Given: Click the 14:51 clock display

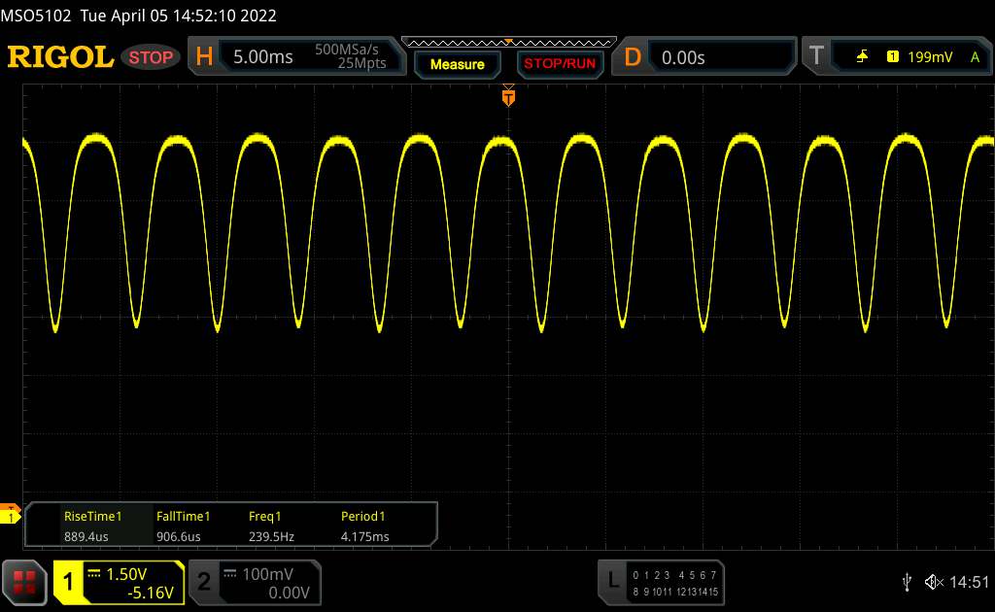Looking at the screenshot, I should (x=969, y=582).
